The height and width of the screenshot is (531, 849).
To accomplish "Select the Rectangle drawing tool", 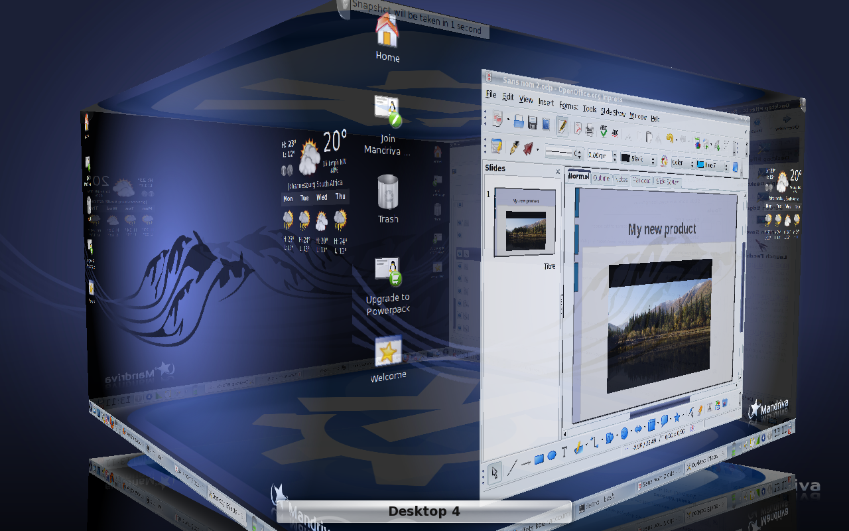I will [539, 457].
